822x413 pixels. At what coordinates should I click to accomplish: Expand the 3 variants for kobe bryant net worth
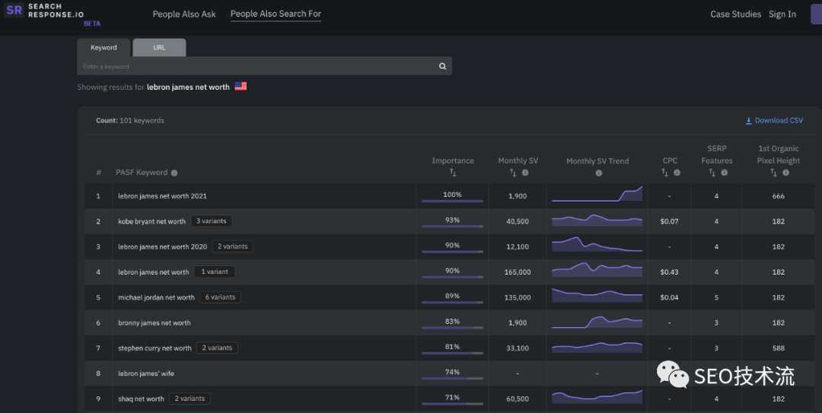[211, 221]
